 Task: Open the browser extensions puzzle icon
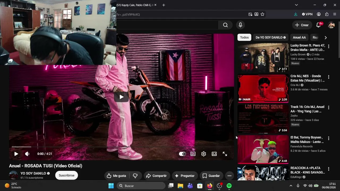(x=327, y=14)
